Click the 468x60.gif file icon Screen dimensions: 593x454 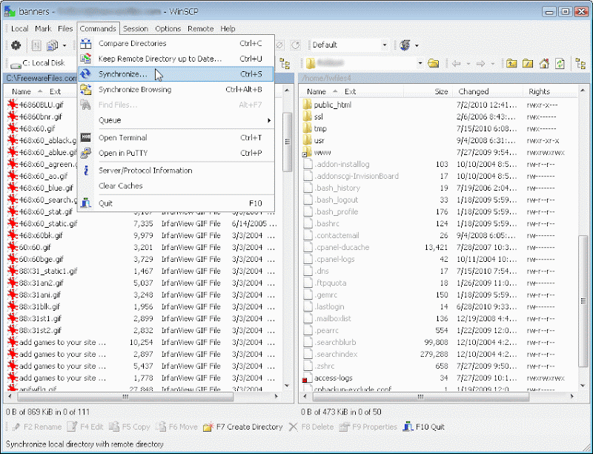coord(13,128)
